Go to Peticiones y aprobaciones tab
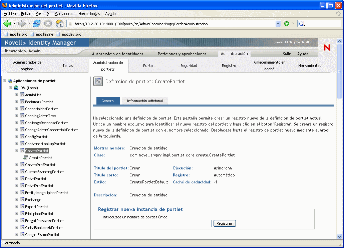344x248 pixels. (x=182, y=54)
